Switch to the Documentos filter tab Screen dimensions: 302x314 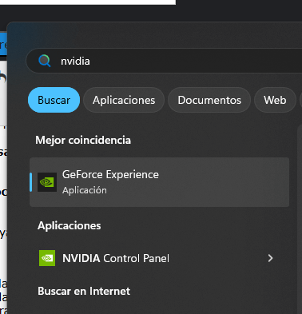(x=209, y=100)
